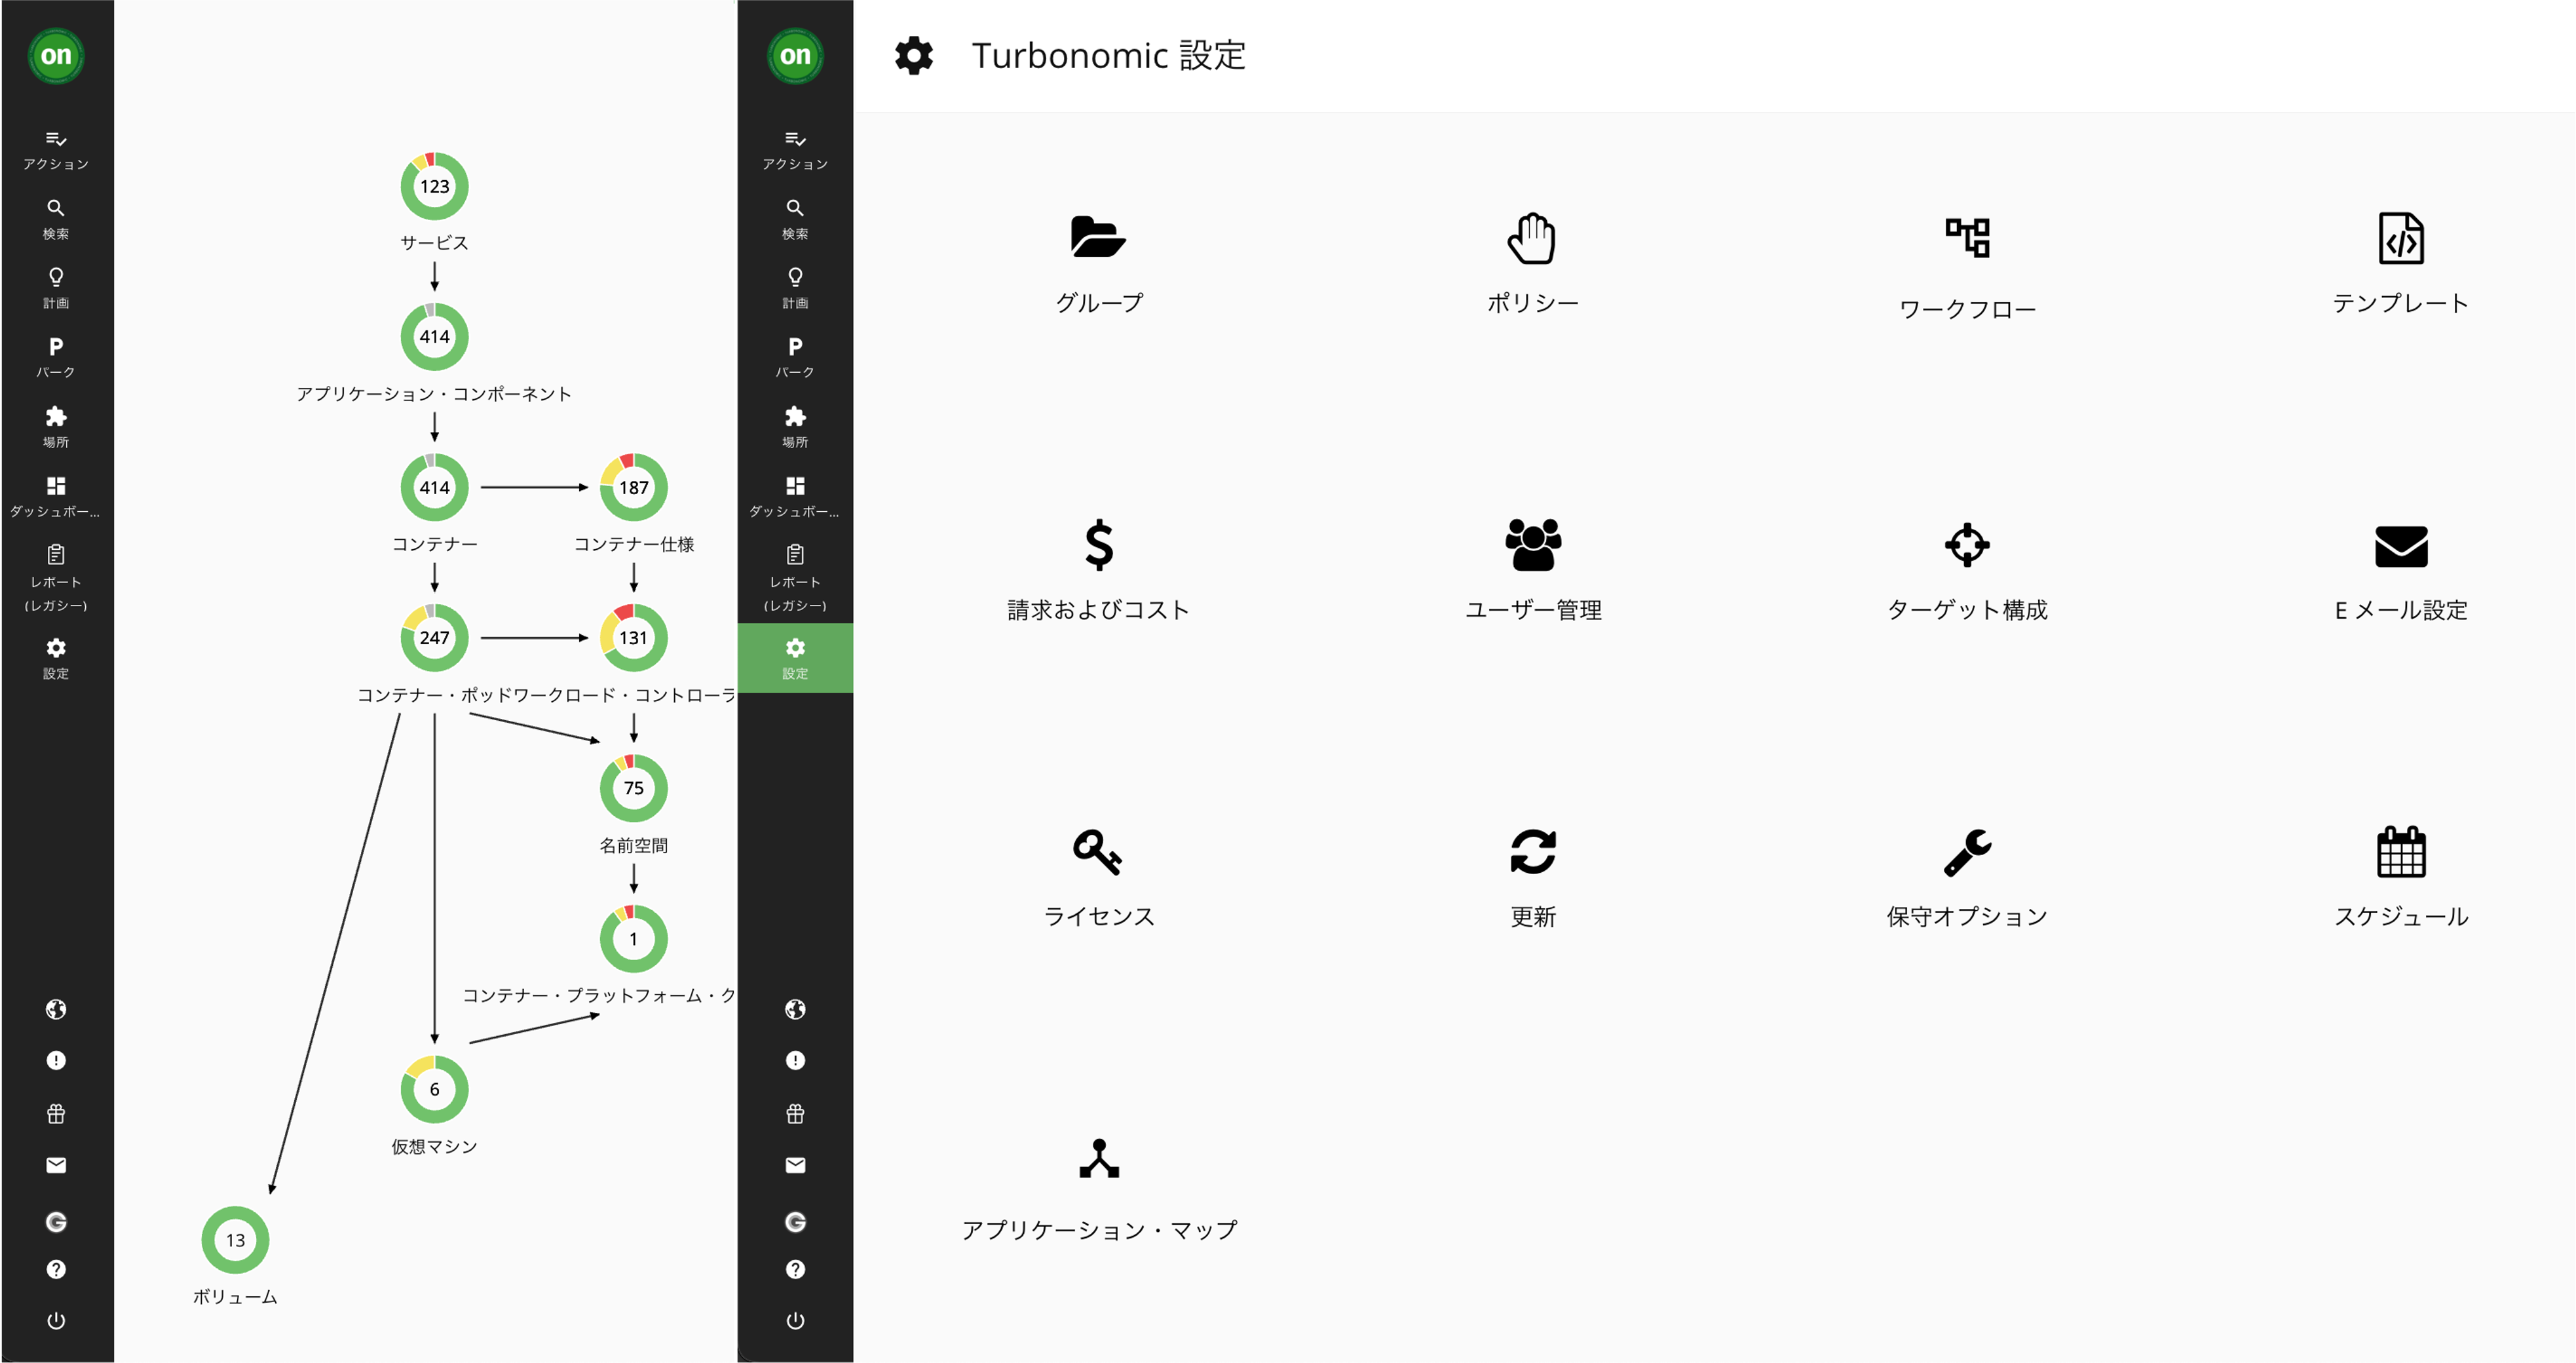Image resolution: width=2576 pixels, height=1363 pixels.
Task: Open アプリケーション・マップ settings icon
Action: pyautogui.click(x=1098, y=1159)
